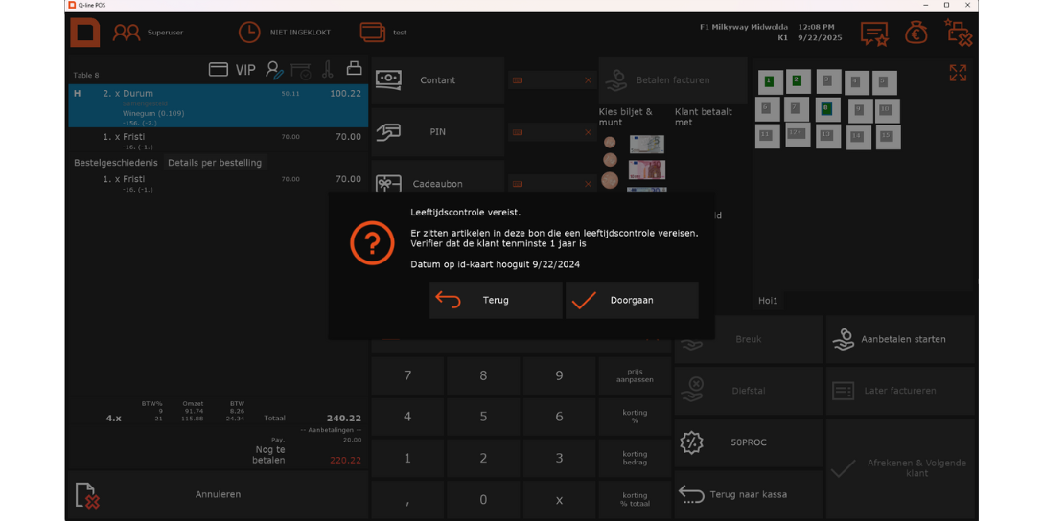
Task: Open the clock-in icon showing NIET INGEKLOKT
Action: pyautogui.click(x=249, y=33)
